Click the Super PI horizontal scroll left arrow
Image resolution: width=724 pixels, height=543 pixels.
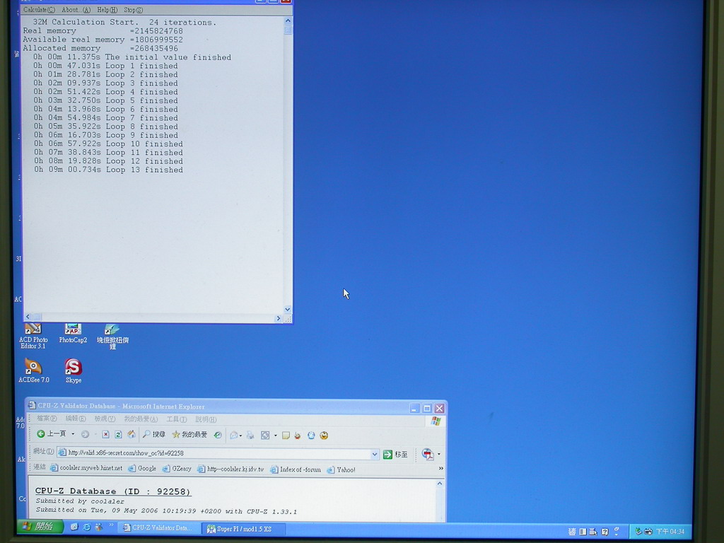(x=28, y=317)
